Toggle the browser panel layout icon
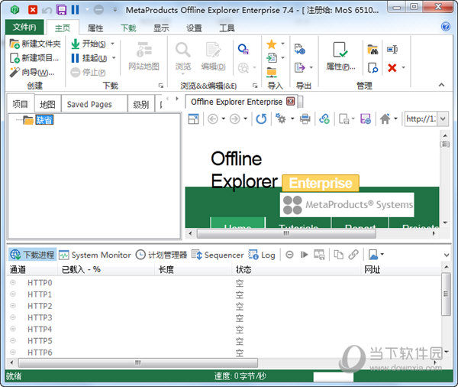 coord(193,119)
